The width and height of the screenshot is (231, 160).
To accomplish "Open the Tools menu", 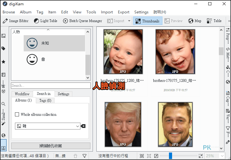I will [91, 12].
